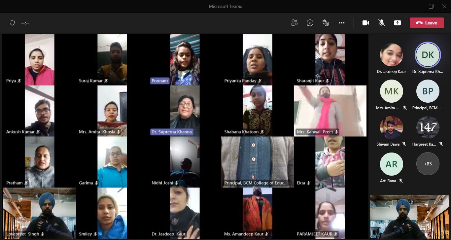
Task: Click the DK avatar of Dr. Suprerna
Action: pos(428,55)
